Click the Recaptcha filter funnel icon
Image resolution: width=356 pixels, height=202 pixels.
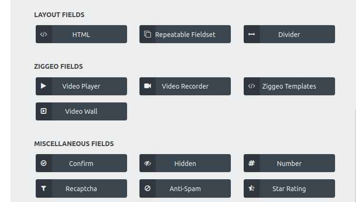(x=44, y=188)
